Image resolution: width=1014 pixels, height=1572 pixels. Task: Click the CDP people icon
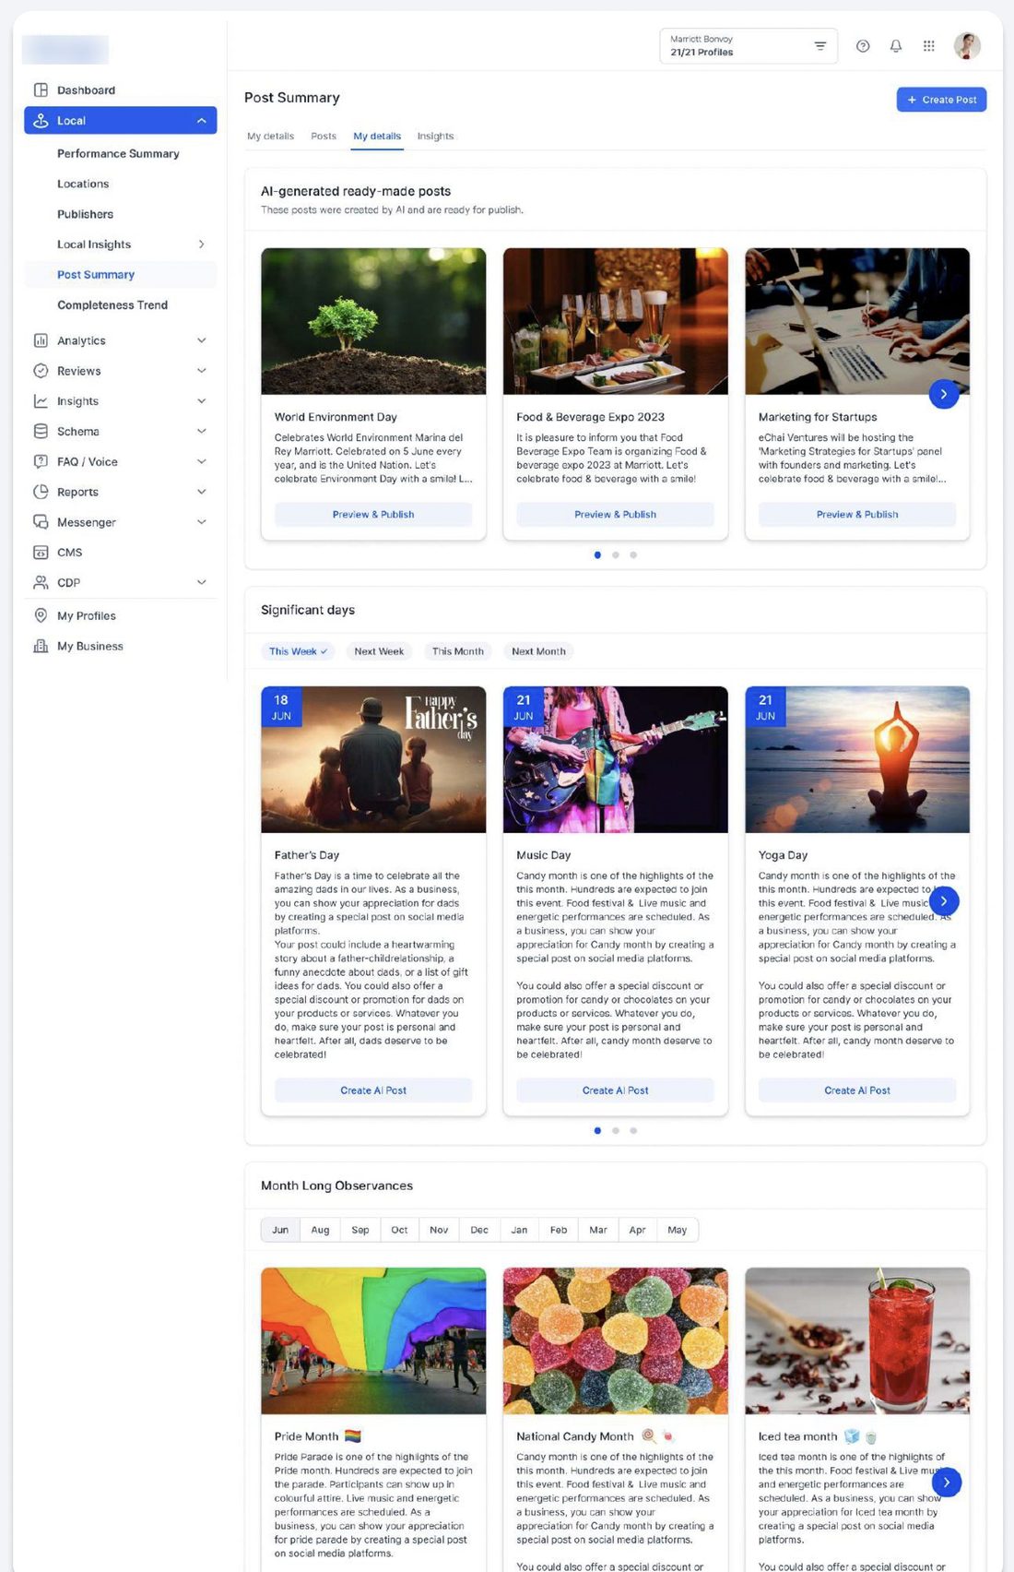(41, 582)
